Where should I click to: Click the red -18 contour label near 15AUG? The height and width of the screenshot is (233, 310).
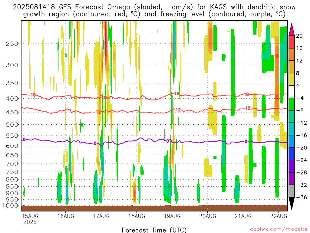32,95
